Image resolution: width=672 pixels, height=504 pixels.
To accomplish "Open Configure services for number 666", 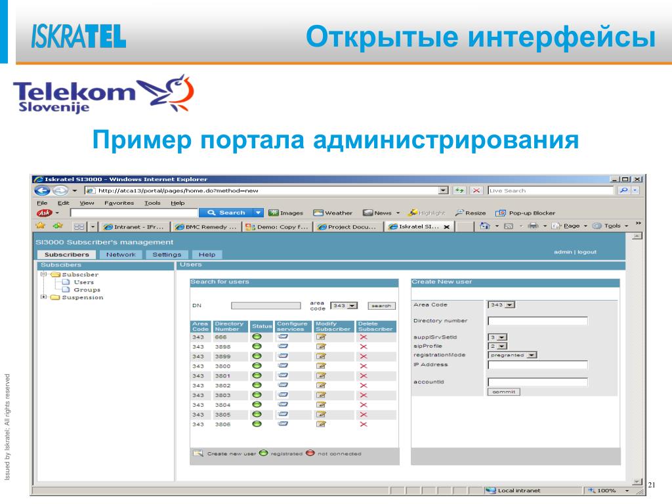I will coord(283,337).
